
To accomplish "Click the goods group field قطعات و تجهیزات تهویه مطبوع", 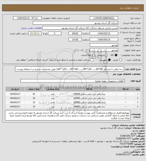I will [x=73, y=81].
